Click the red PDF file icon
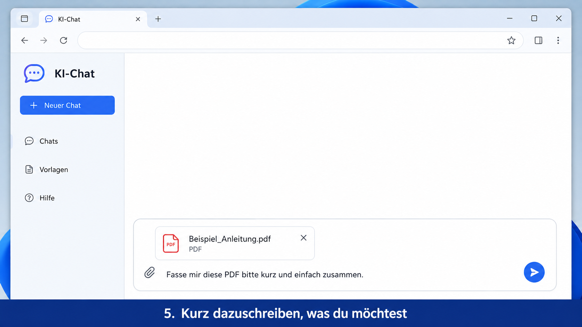 [x=171, y=243]
